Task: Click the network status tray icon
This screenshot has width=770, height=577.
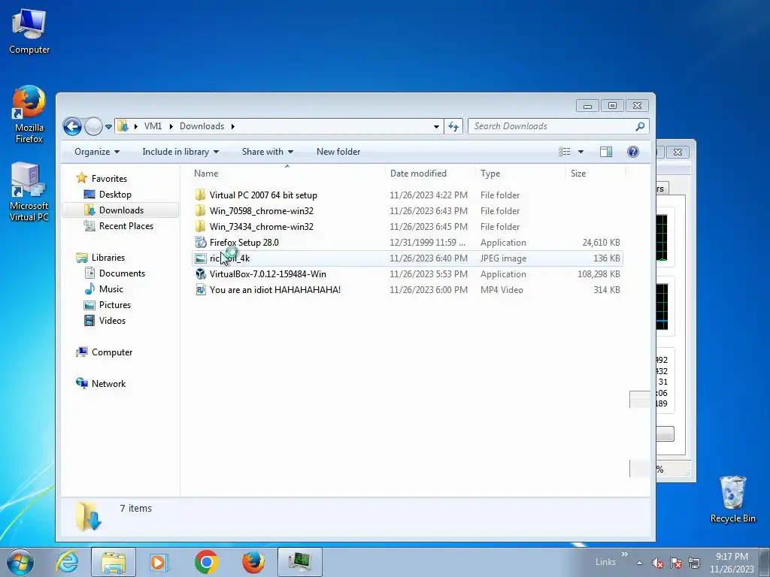Action: (694, 563)
